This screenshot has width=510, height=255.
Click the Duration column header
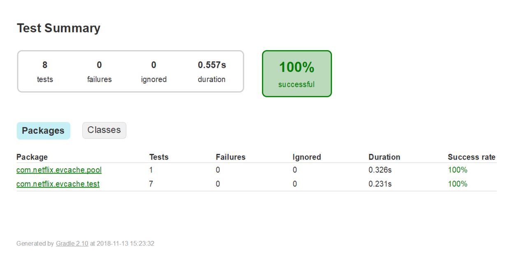click(x=384, y=157)
